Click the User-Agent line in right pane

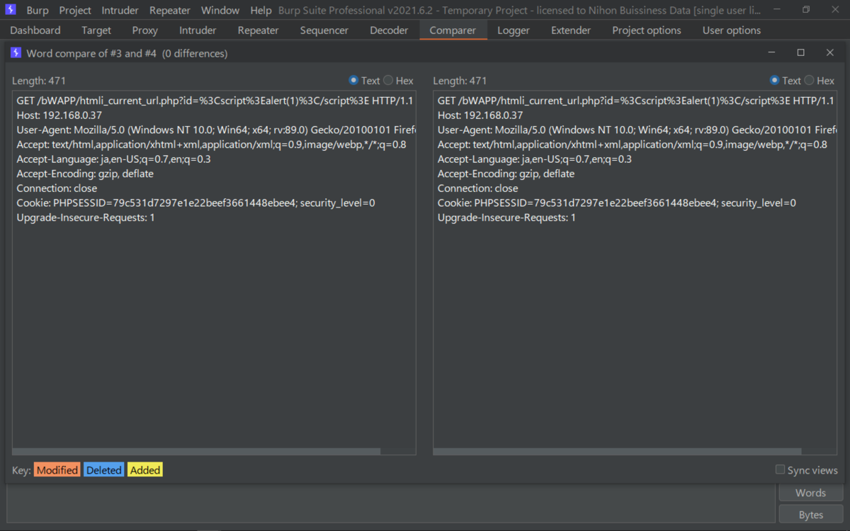pos(637,130)
